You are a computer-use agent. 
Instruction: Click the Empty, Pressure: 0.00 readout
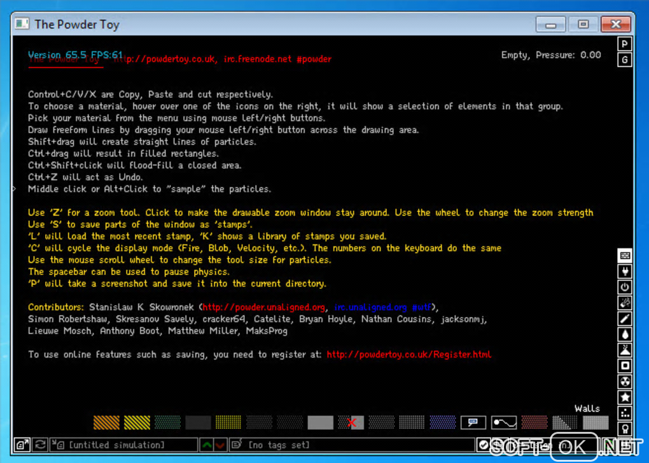551,55
